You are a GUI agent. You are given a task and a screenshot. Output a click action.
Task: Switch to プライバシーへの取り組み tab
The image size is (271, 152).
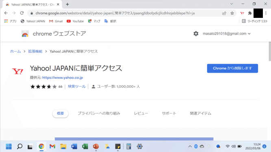99,113
